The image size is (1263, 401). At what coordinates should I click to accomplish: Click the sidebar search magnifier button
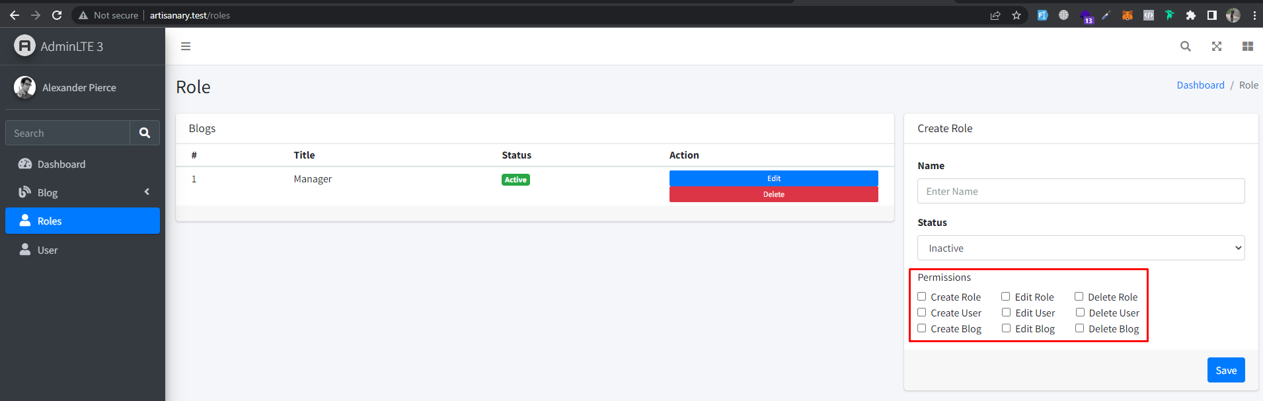coord(145,133)
